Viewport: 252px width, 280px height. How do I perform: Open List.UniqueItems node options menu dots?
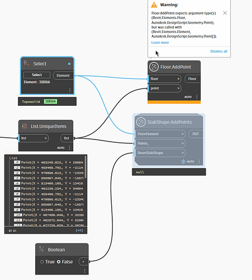69,148
